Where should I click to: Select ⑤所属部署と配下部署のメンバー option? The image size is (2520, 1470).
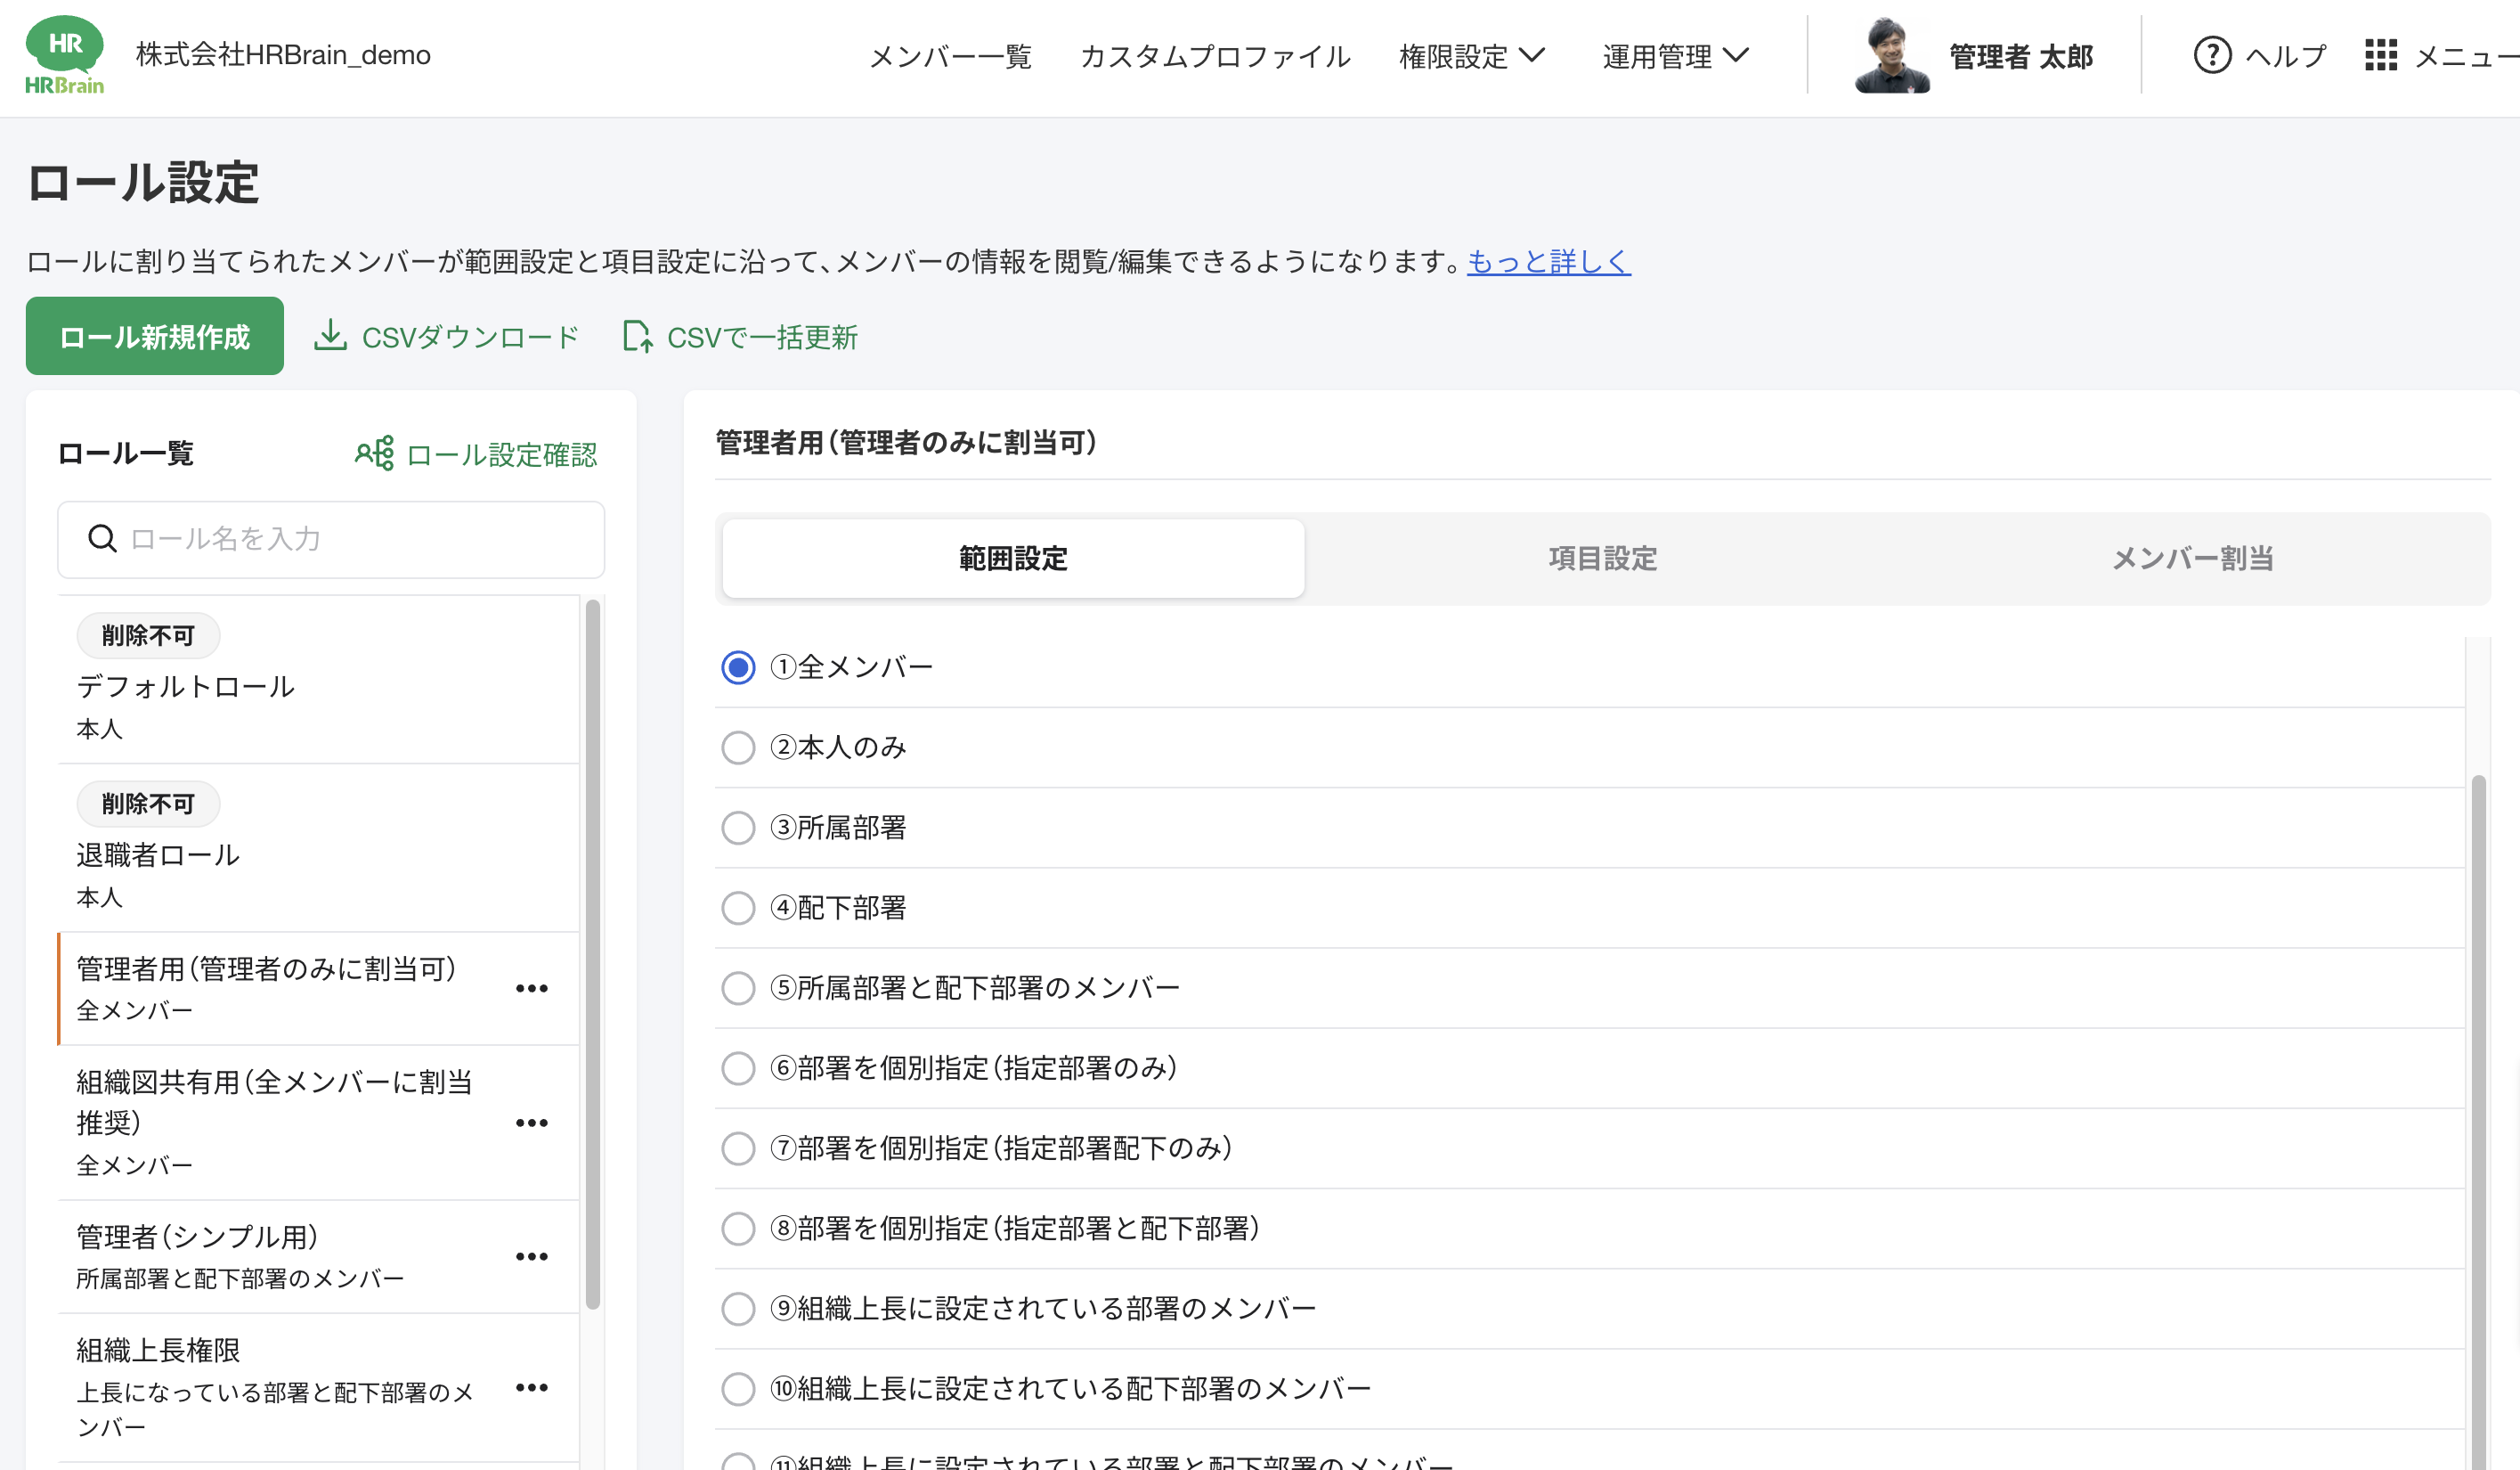coord(738,988)
